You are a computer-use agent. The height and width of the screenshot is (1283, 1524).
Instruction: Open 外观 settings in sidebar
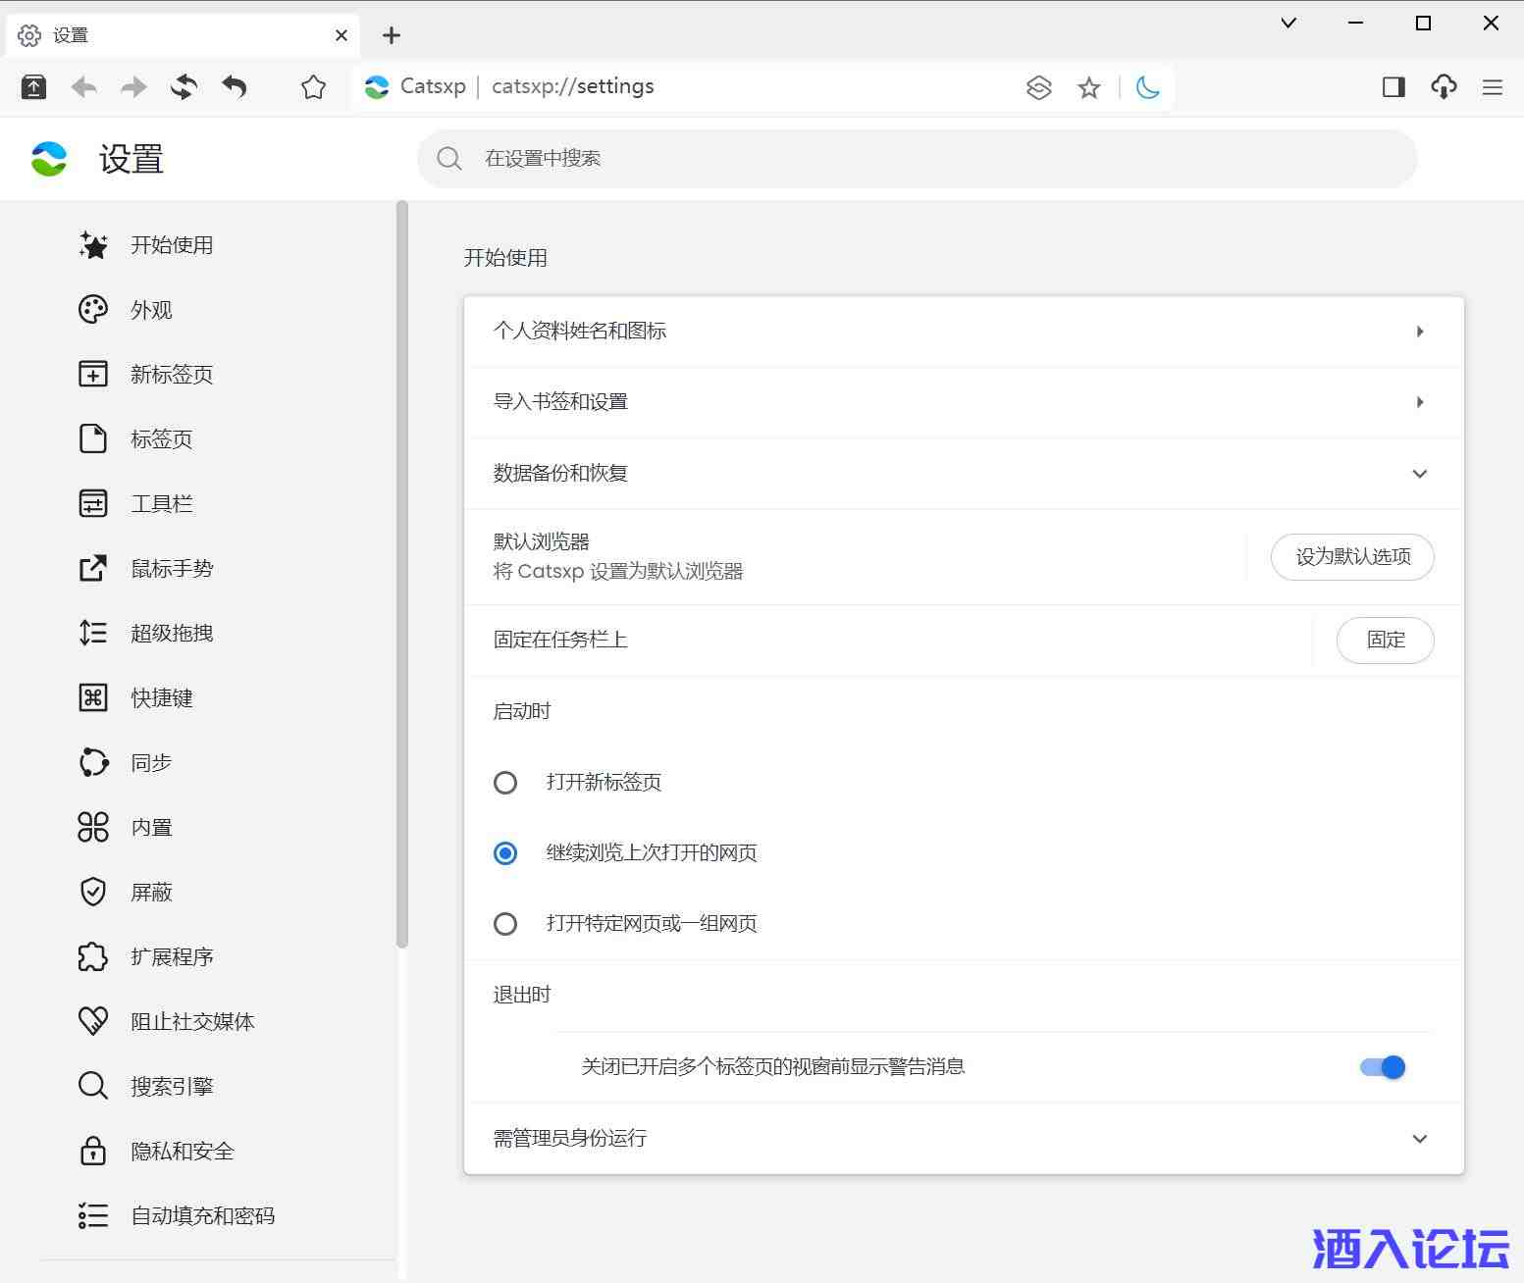(151, 310)
